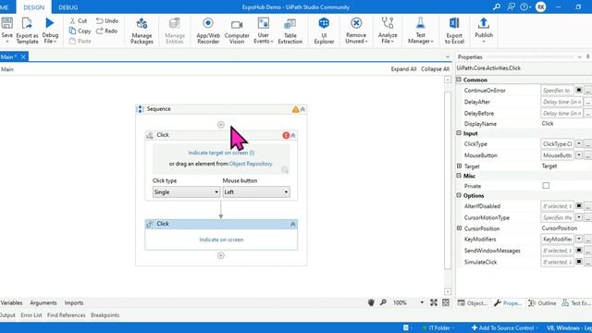Viewport: 592px width, 333px height.
Task: Add activity via plus at sequence bottom
Action: pos(221,255)
